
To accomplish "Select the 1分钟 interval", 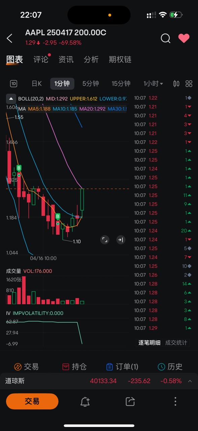I will (62, 84).
